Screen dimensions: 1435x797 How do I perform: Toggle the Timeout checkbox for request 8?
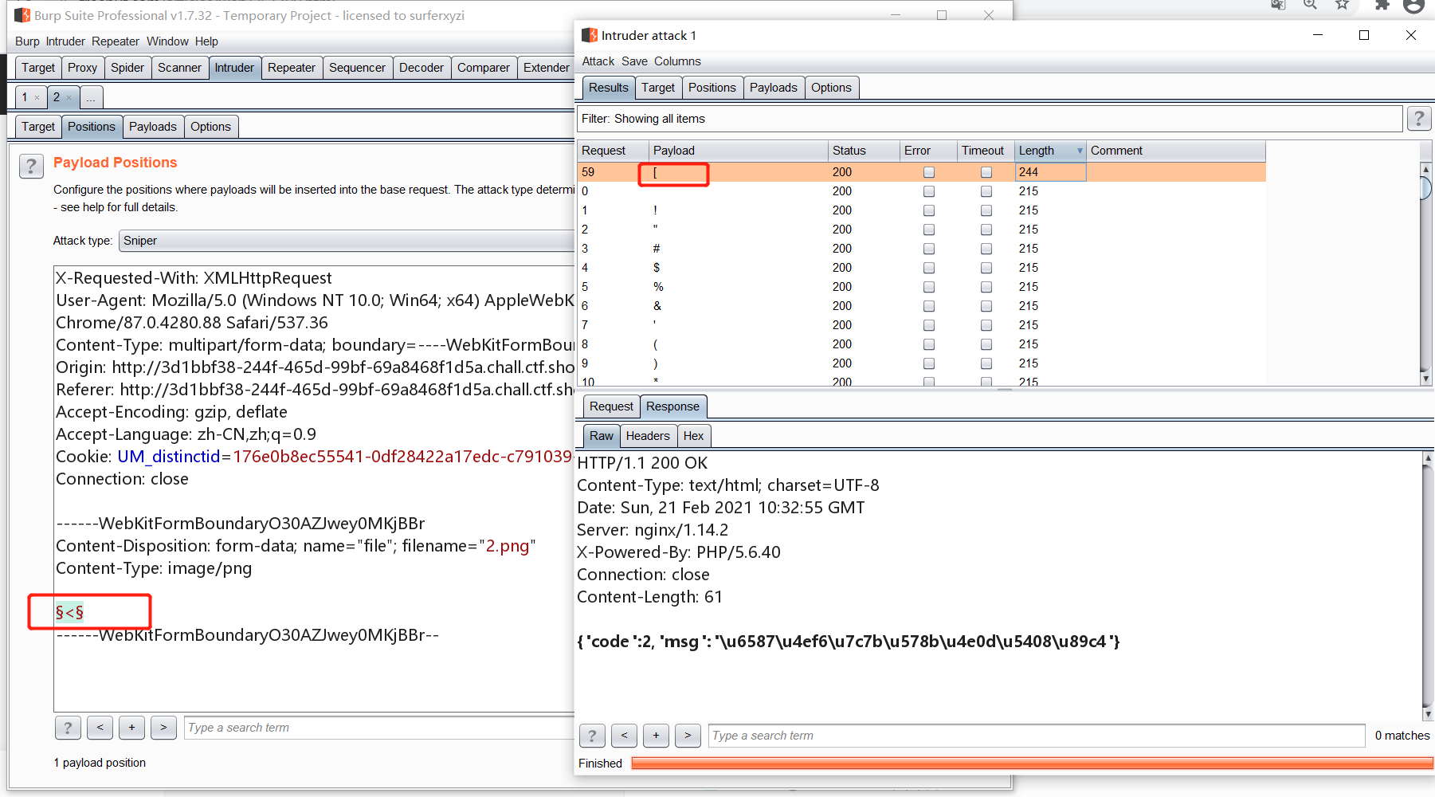(986, 344)
